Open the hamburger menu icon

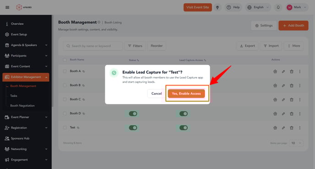tap(7, 7)
